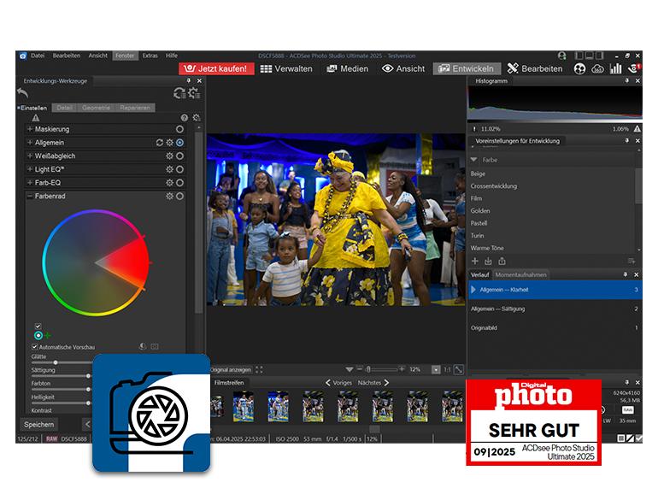Open the Datei menu
Image resolution: width=658 pixels, height=494 pixels.
(x=38, y=56)
